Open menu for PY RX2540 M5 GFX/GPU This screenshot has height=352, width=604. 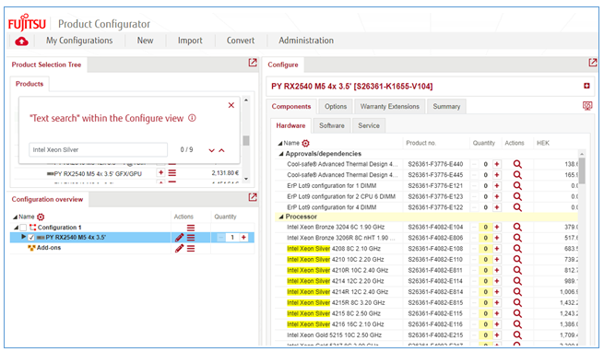(x=172, y=173)
